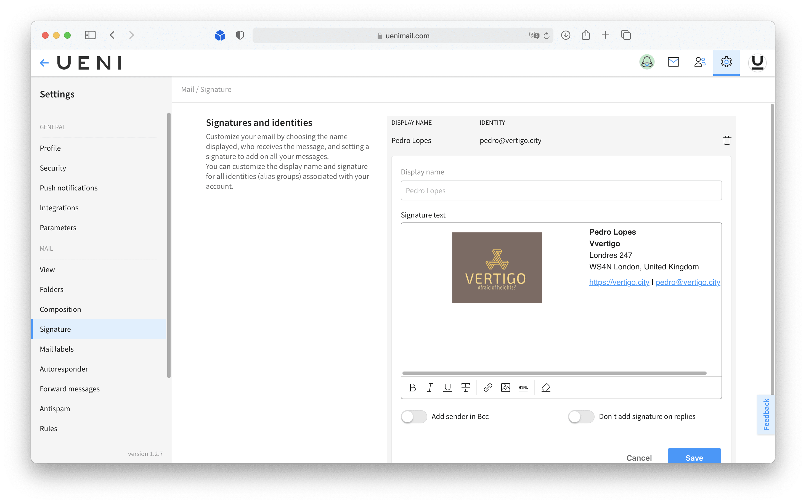Select the pedro@vertigo.city identity row
This screenshot has width=806, height=504.
(561, 140)
